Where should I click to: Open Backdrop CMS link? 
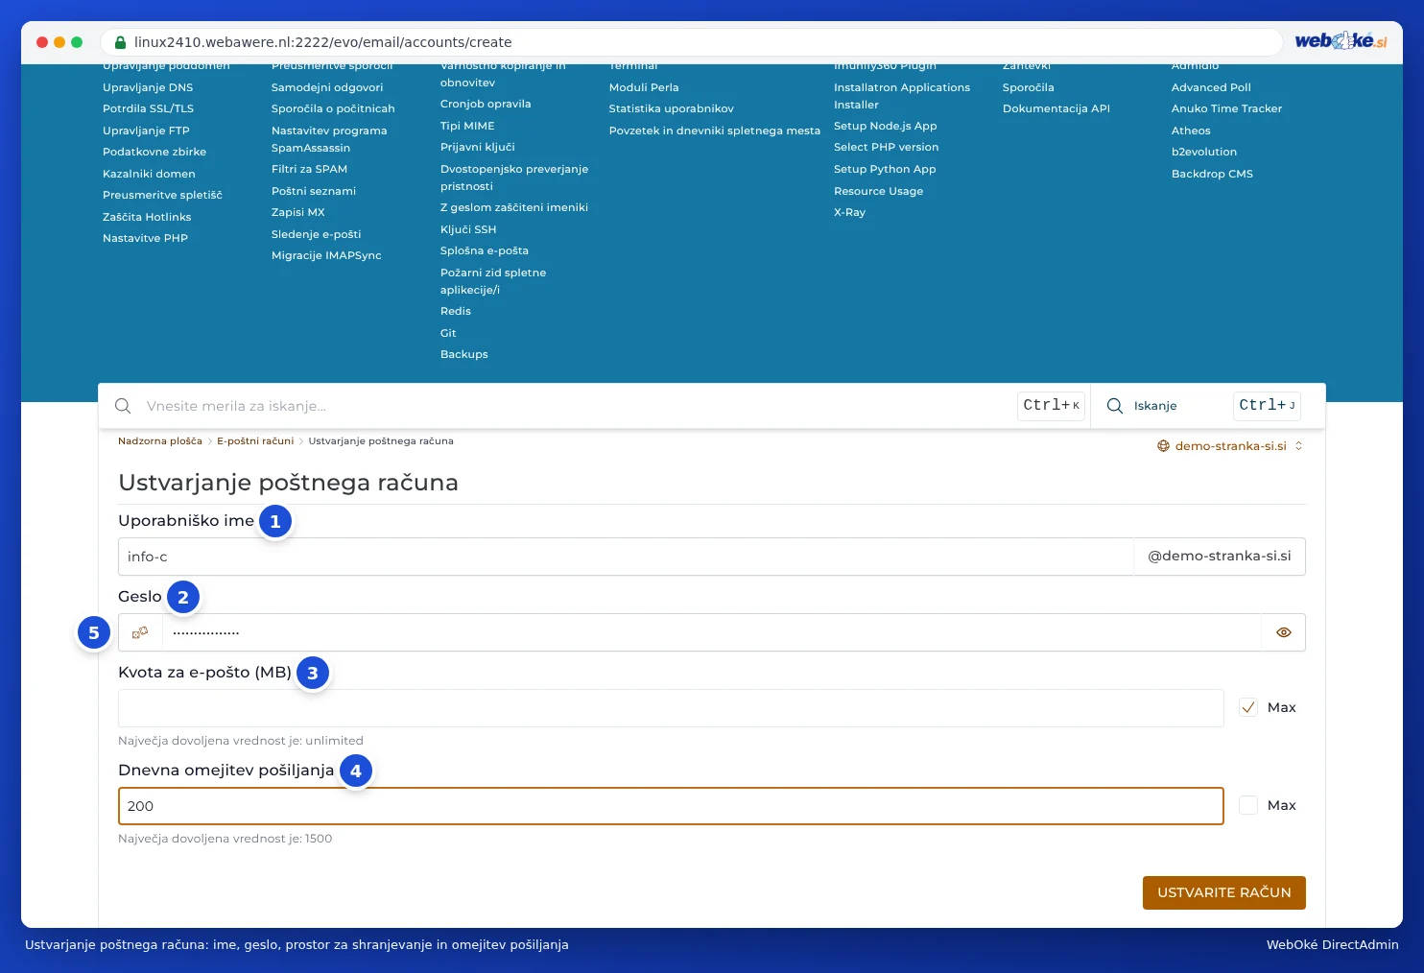pyautogui.click(x=1213, y=174)
